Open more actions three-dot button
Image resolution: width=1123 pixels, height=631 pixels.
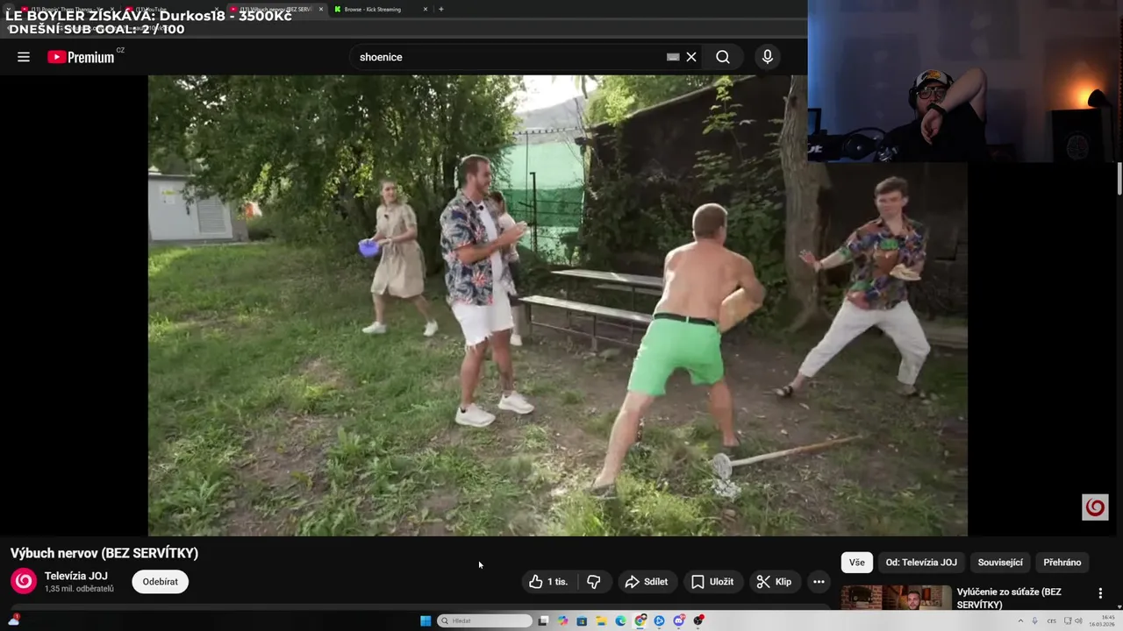coord(819,582)
